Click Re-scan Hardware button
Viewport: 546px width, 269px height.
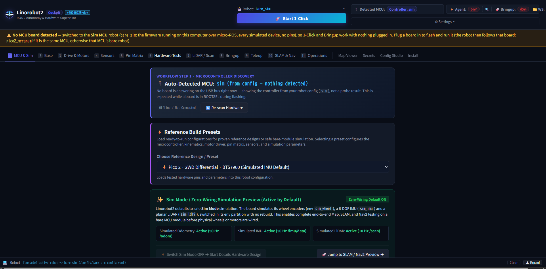[224, 108]
